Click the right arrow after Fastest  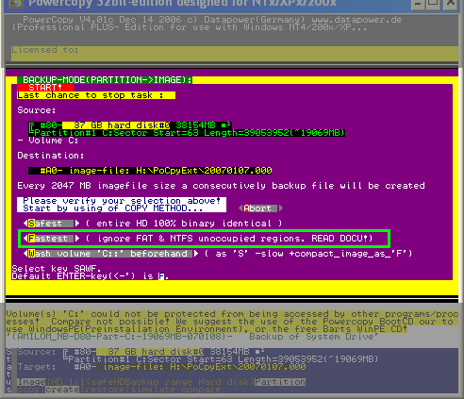pos(77,239)
